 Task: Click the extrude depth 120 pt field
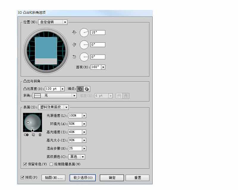pyautogui.click(x=53, y=89)
